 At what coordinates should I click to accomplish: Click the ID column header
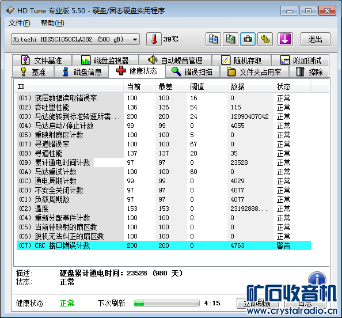tap(69, 86)
